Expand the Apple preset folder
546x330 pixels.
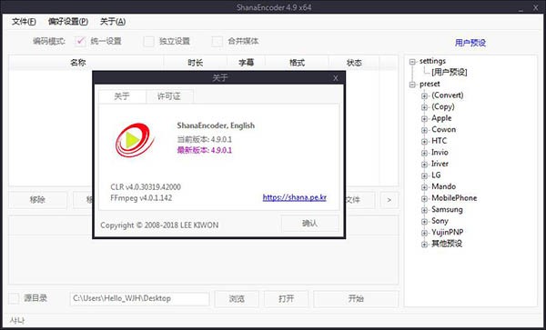(x=424, y=119)
